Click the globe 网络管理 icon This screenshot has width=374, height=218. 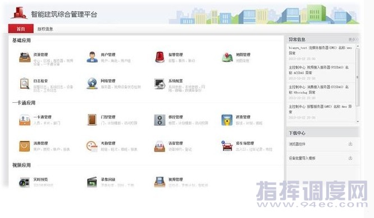tap(92, 84)
